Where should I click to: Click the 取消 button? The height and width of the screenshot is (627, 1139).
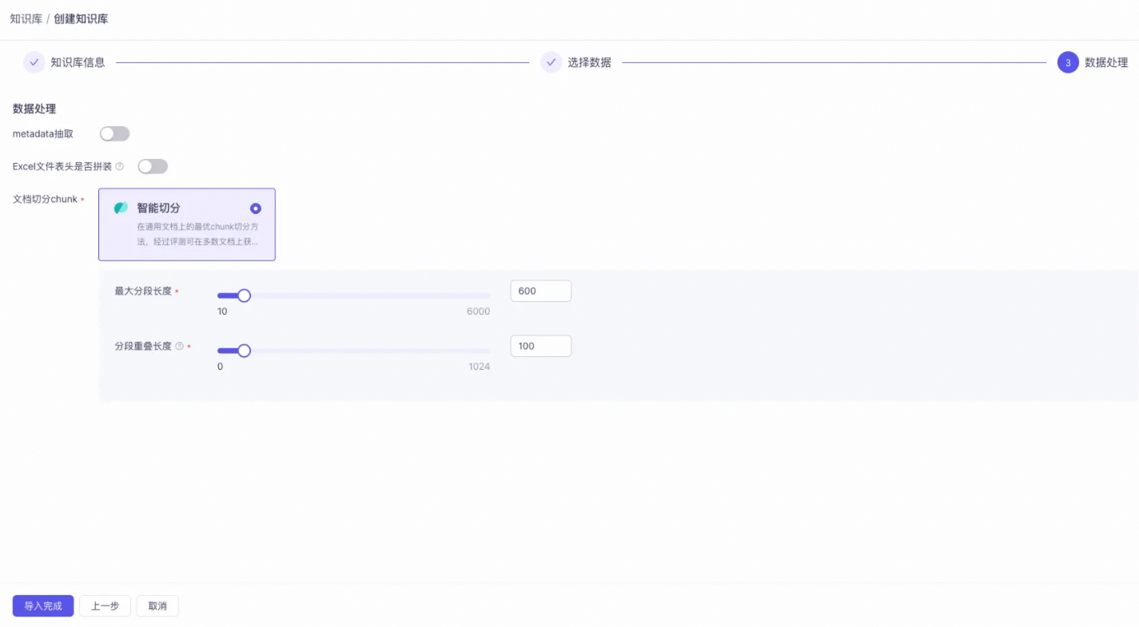pyautogui.click(x=157, y=606)
